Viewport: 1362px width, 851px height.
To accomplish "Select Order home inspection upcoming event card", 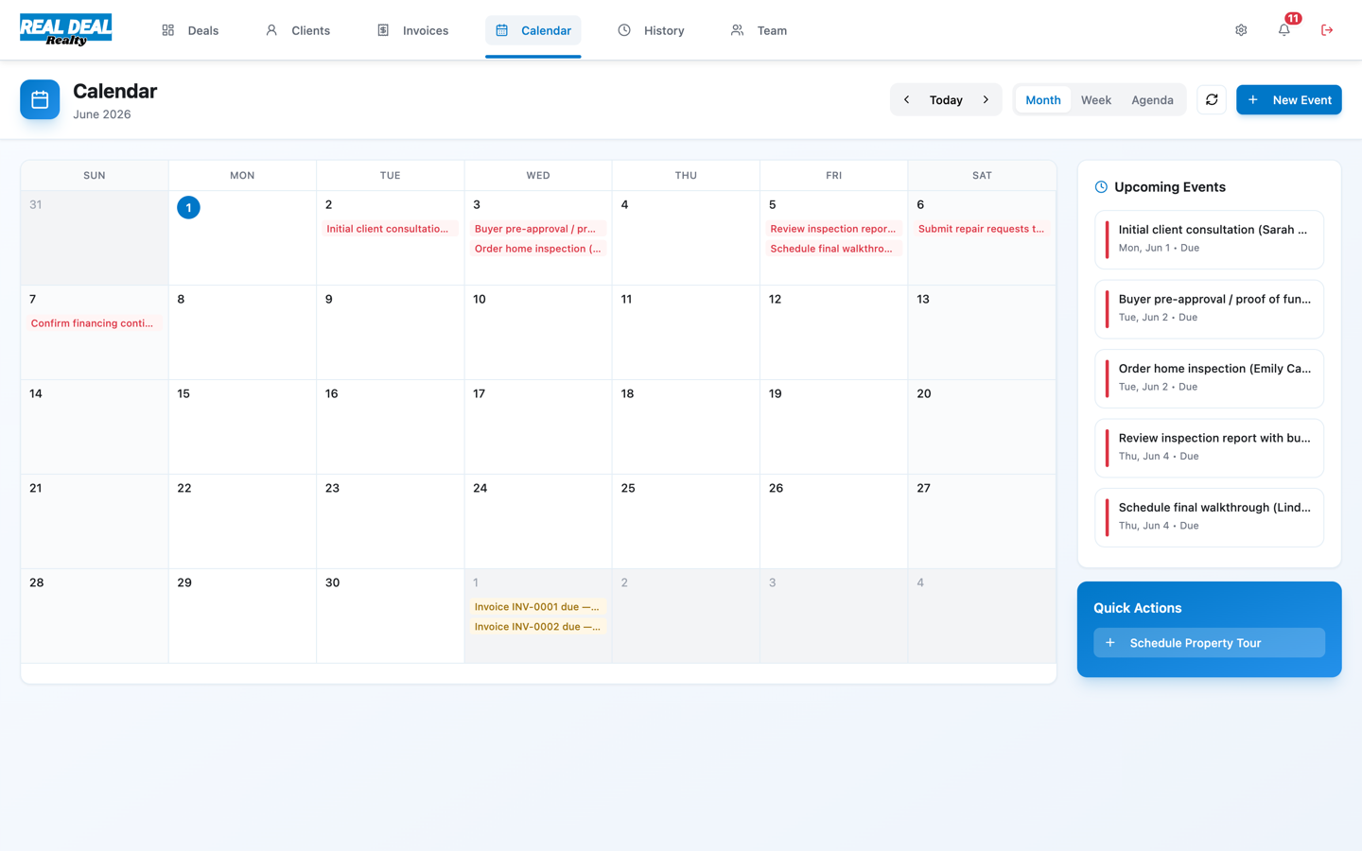I will (x=1210, y=379).
